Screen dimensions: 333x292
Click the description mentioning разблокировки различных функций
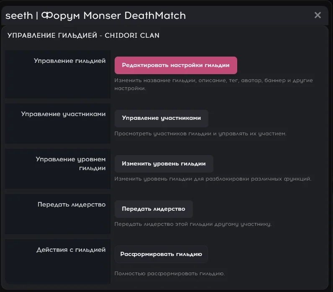(213, 179)
